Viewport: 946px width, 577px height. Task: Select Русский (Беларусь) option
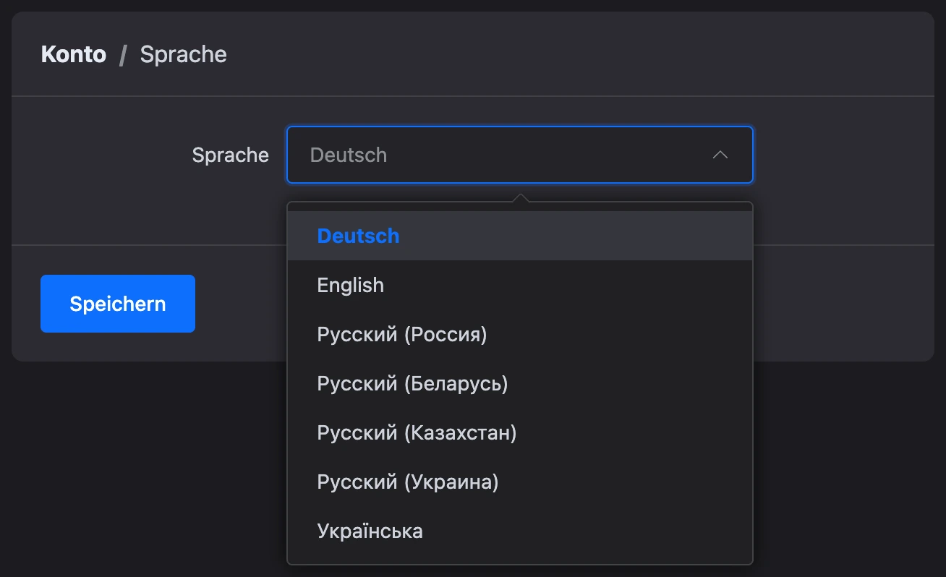[519, 383]
